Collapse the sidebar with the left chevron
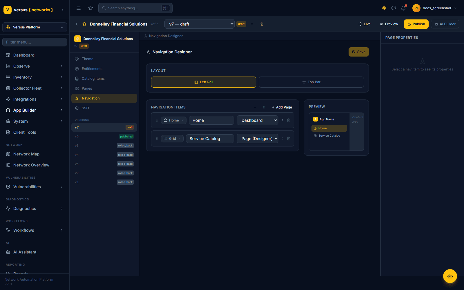464x290 pixels. pyautogui.click(x=63, y=10)
